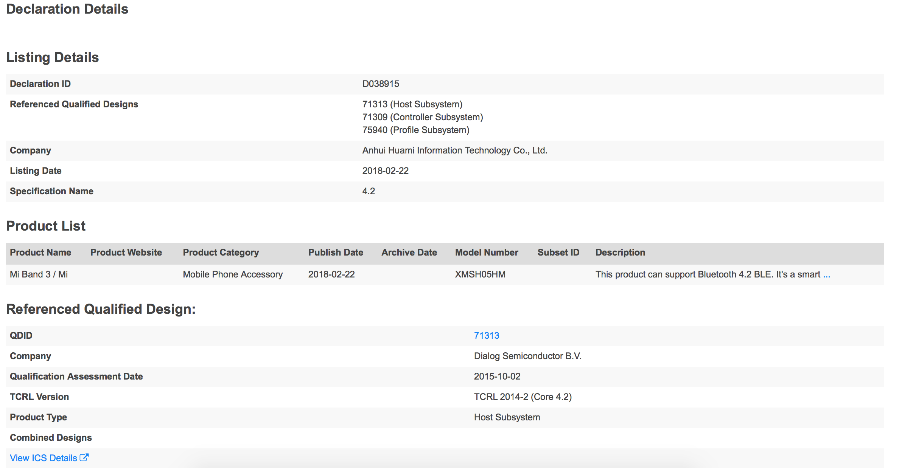Expand the truncated description ellipsis link

pos(827,274)
